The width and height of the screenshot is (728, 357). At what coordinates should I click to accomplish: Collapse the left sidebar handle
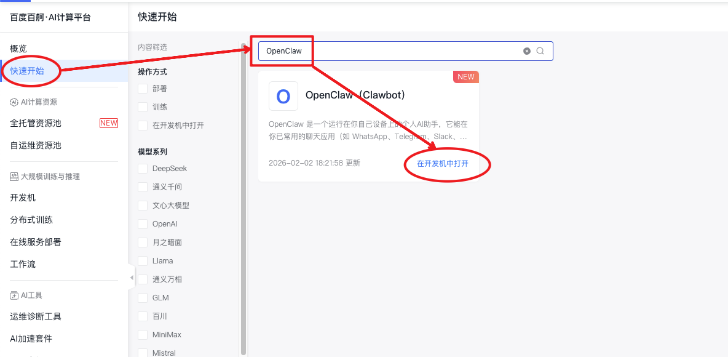pyautogui.click(x=132, y=278)
